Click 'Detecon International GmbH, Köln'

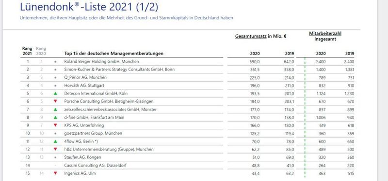tap(96, 93)
